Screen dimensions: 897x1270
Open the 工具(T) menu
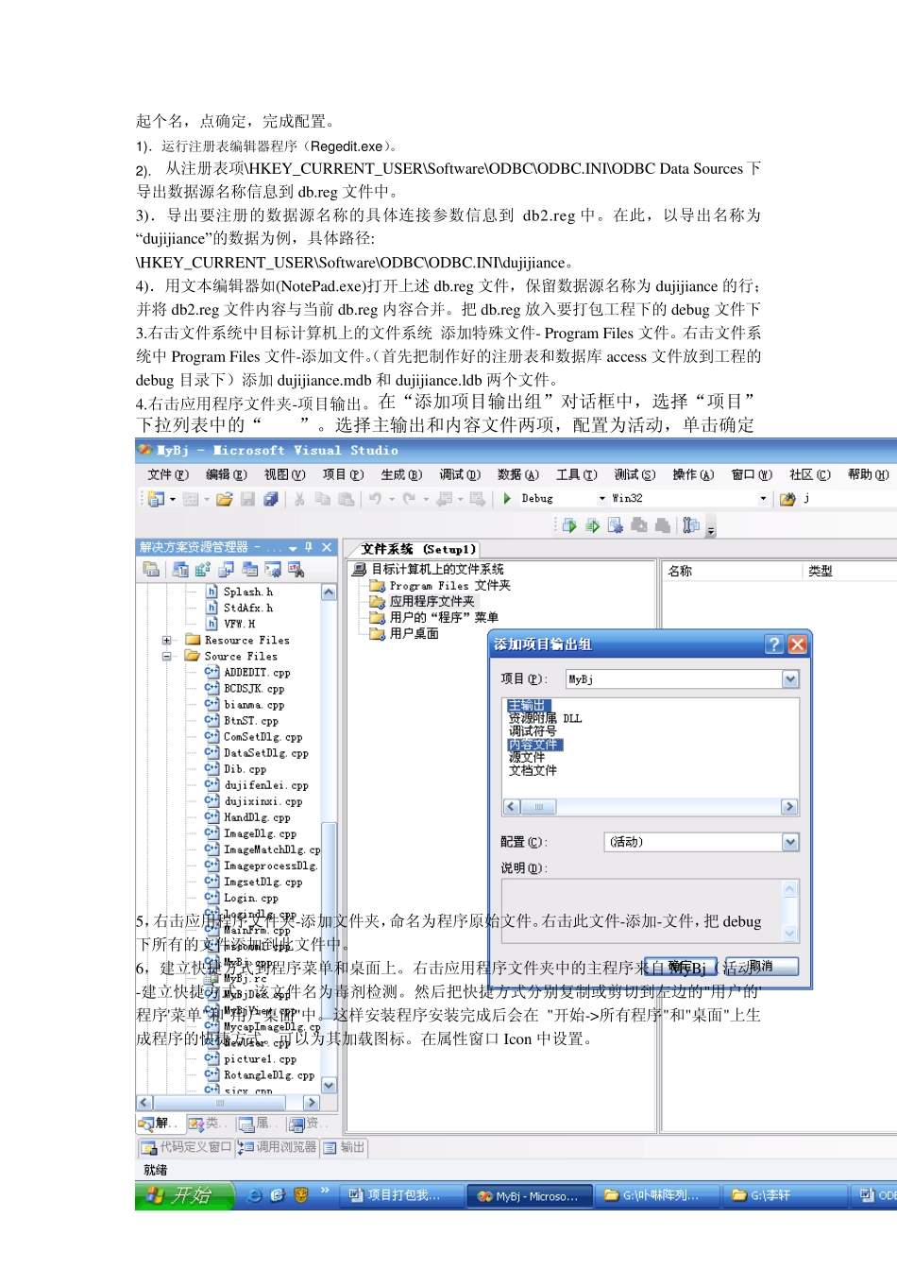(576, 474)
